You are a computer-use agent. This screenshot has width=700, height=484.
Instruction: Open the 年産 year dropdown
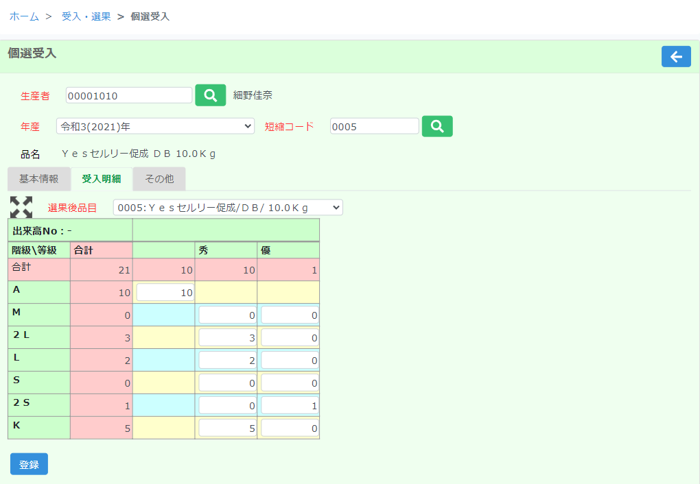(155, 126)
